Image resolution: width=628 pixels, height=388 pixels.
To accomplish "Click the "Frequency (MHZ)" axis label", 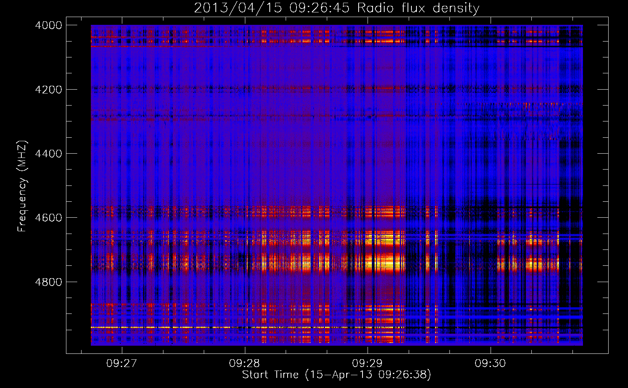I will tap(23, 186).
